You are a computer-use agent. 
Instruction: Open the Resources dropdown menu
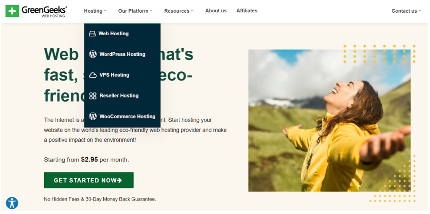tap(179, 11)
